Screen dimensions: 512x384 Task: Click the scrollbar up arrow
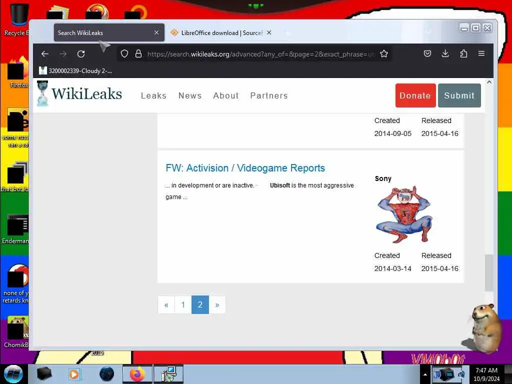489,82
